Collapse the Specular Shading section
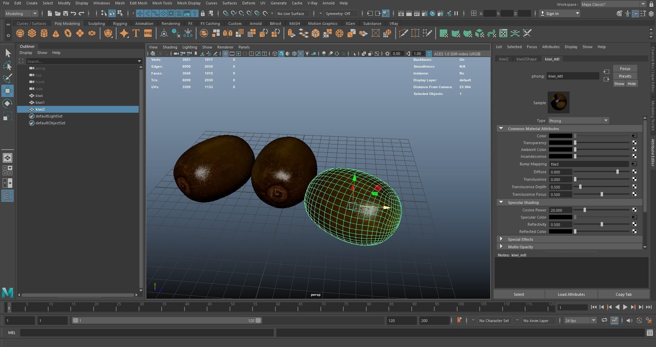This screenshot has width=656, height=347. 501,203
